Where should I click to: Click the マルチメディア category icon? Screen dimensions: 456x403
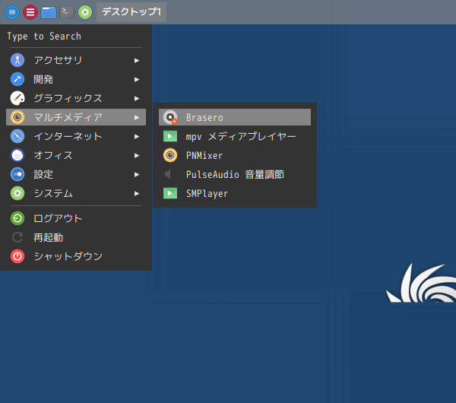[17, 117]
